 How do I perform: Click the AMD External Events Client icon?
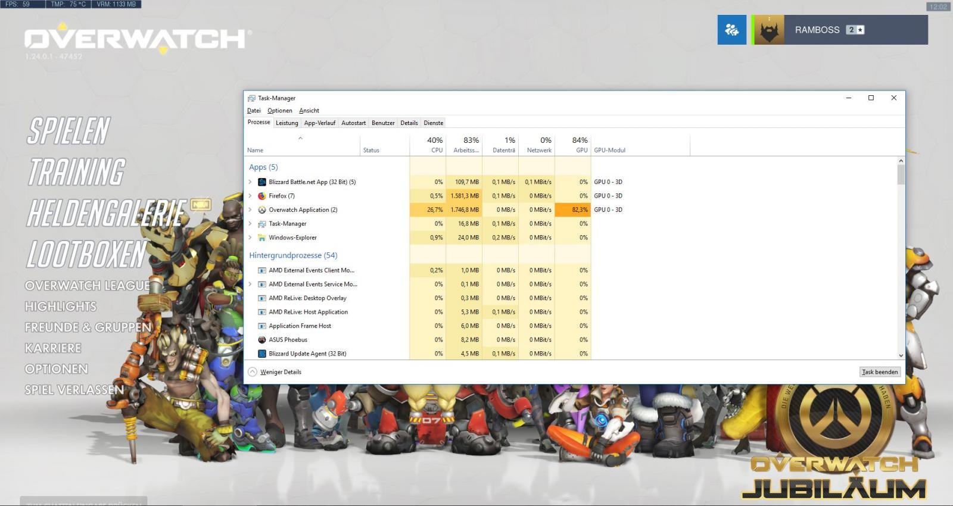[x=262, y=270]
